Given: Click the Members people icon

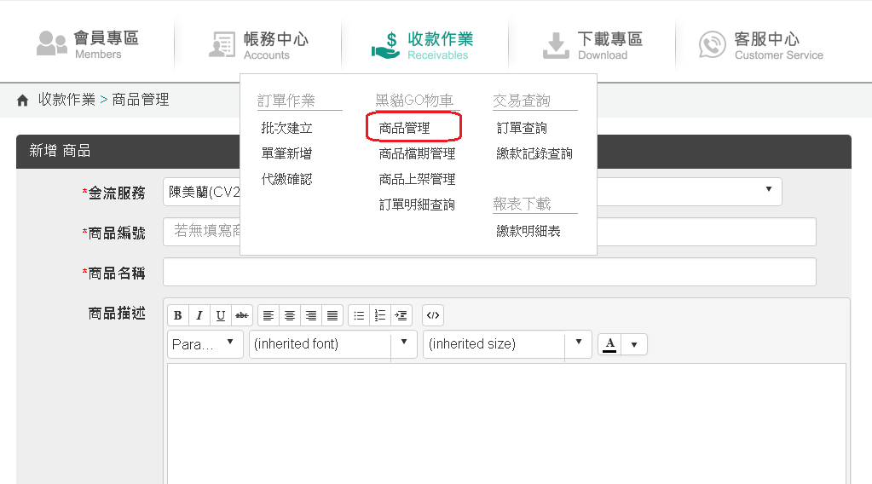Looking at the screenshot, I should [x=51, y=43].
